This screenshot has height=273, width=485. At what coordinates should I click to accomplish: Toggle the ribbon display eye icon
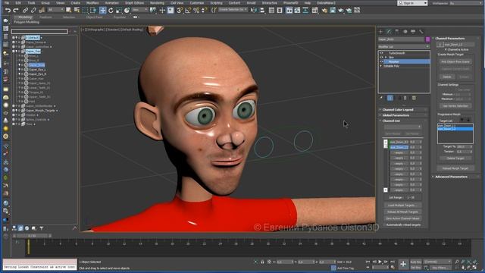135,17
